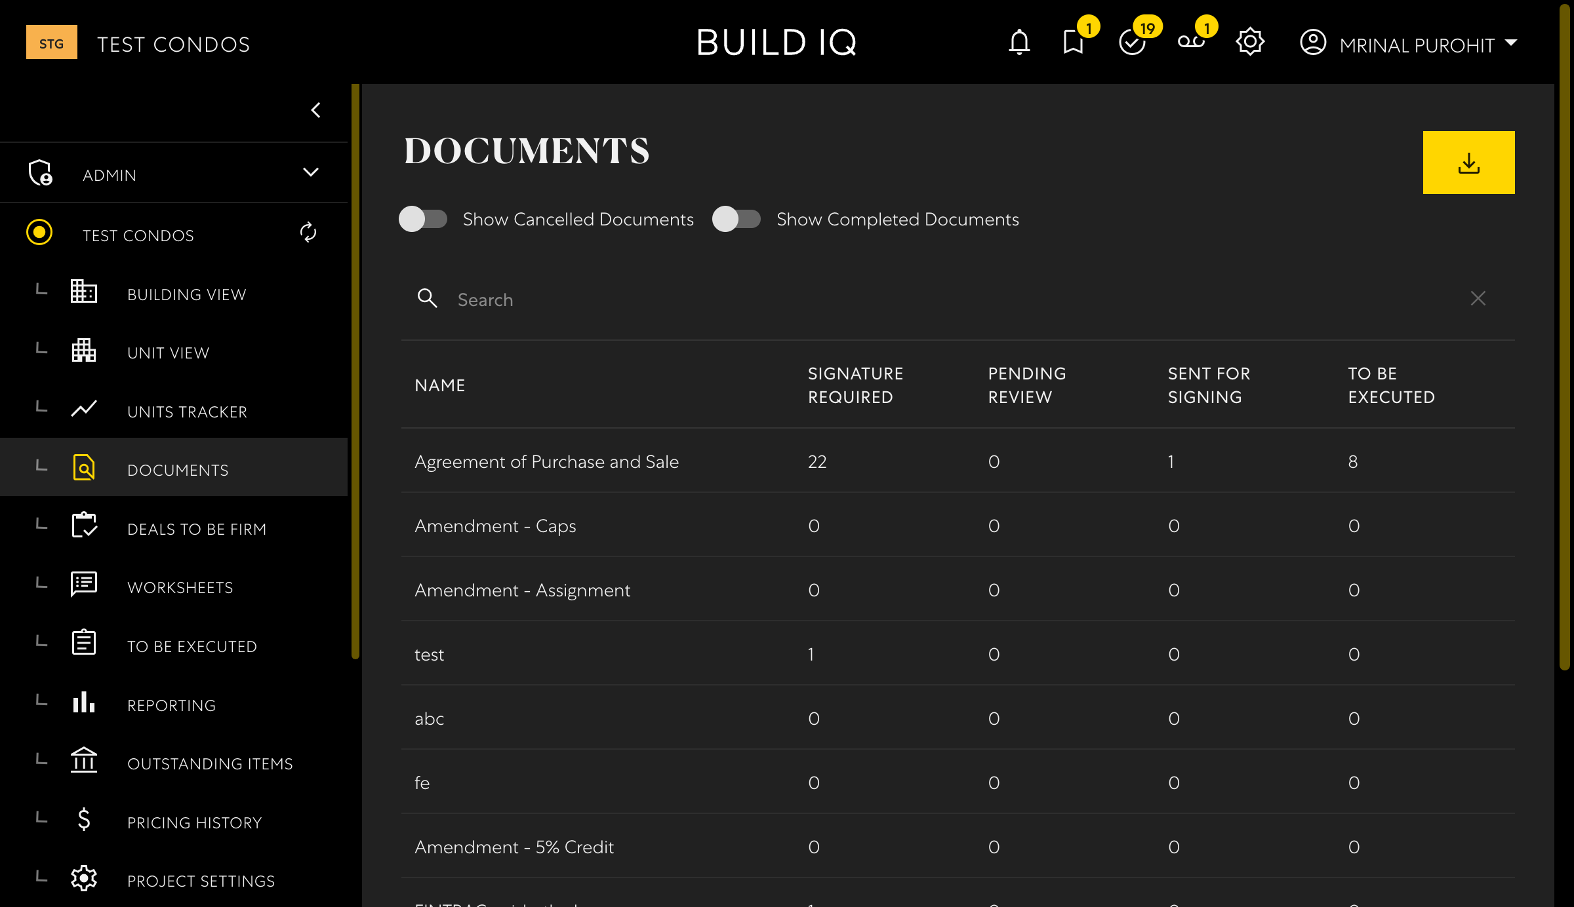The width and height of the screenshot is (1574, 907).
Task: Click the Signature Required column header
Action: (855, 385)
